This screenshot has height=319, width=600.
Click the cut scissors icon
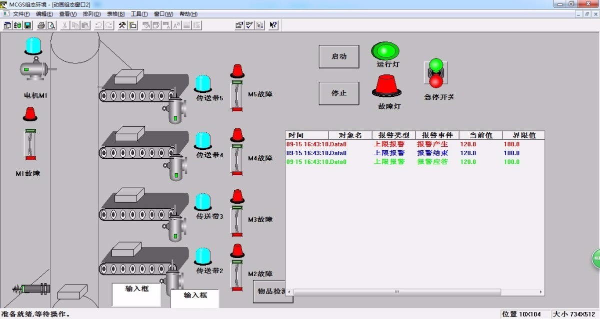[x=65, y=25]
